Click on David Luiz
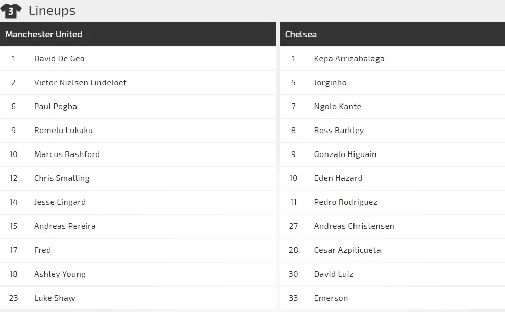Screen dimensions: 505x312 pos(334,274)
